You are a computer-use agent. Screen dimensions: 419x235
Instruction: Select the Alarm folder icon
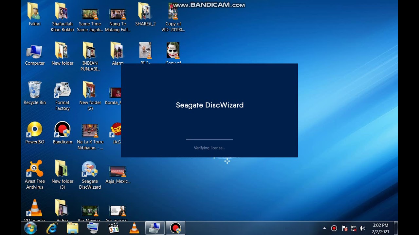118,54
